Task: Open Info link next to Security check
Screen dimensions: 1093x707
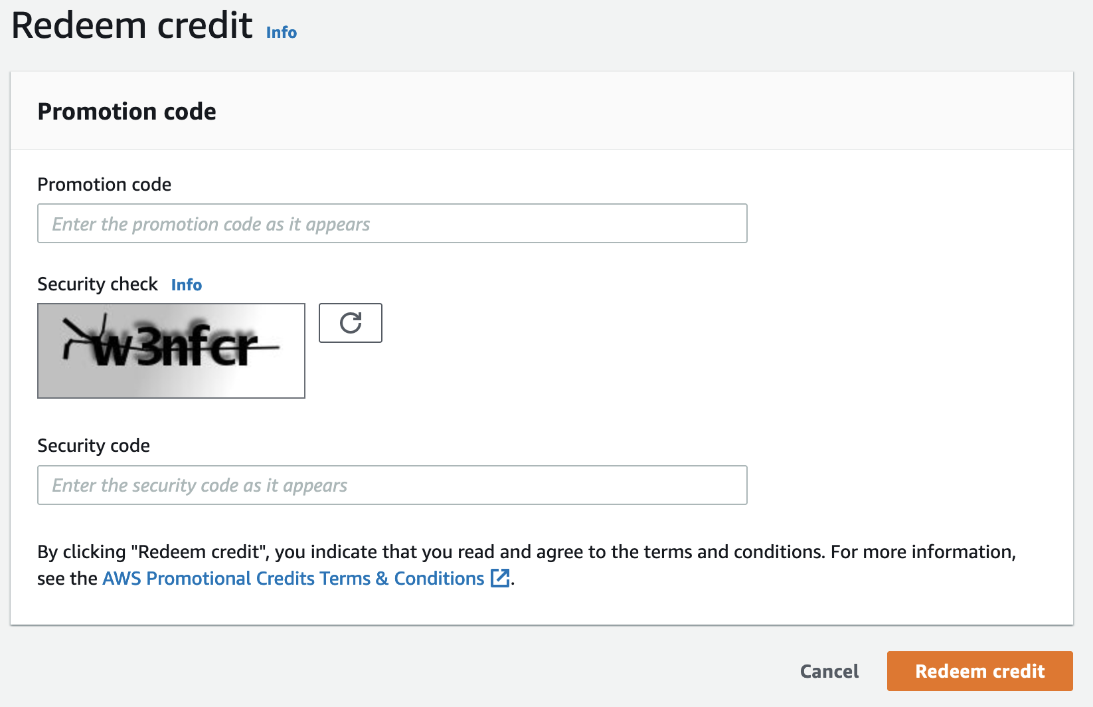Action: [187, 284]
